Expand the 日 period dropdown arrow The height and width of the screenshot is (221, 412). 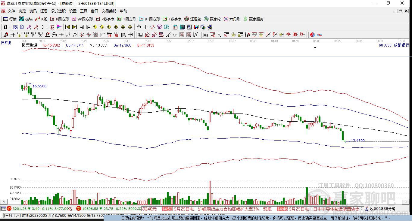(10, 27)
